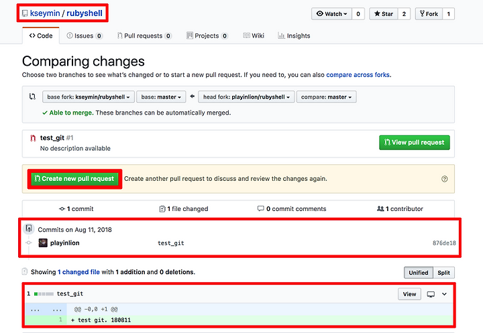The image size is (483, 333).
Task: Click the 1 changed file link
Action: click(x=78, y=272)
